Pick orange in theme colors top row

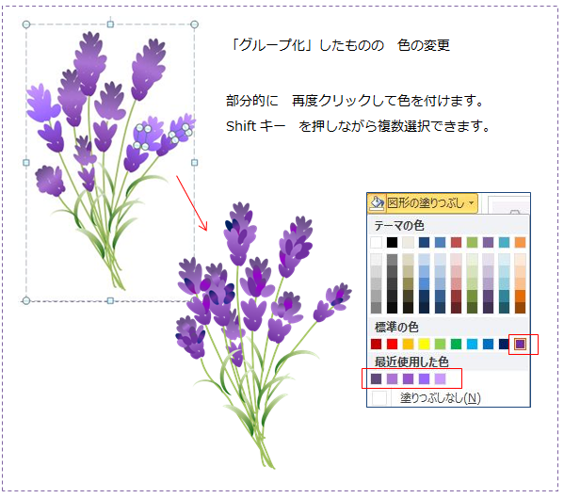(520, 242)
